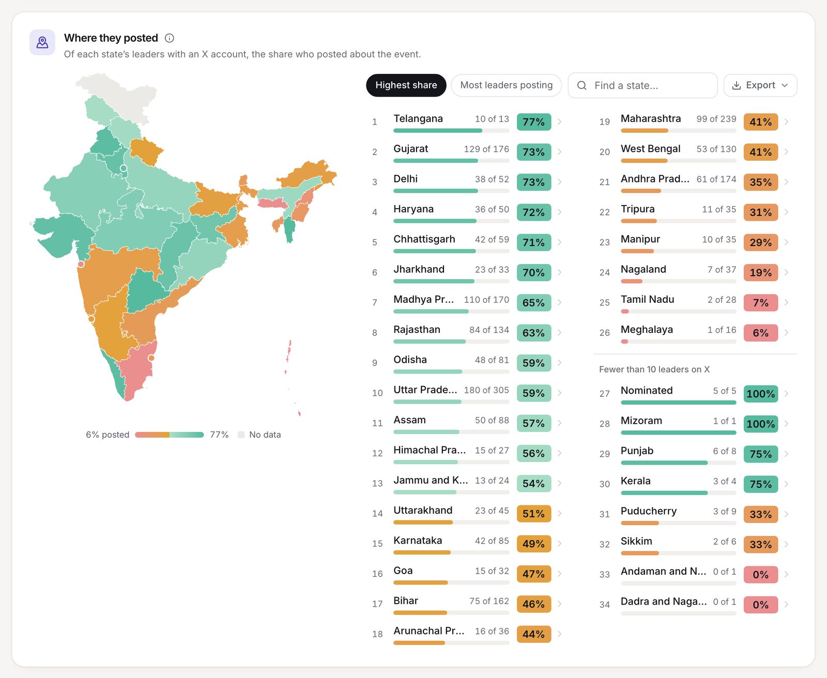
Task: Click the magnifier search icon
Action: (582, 85)
